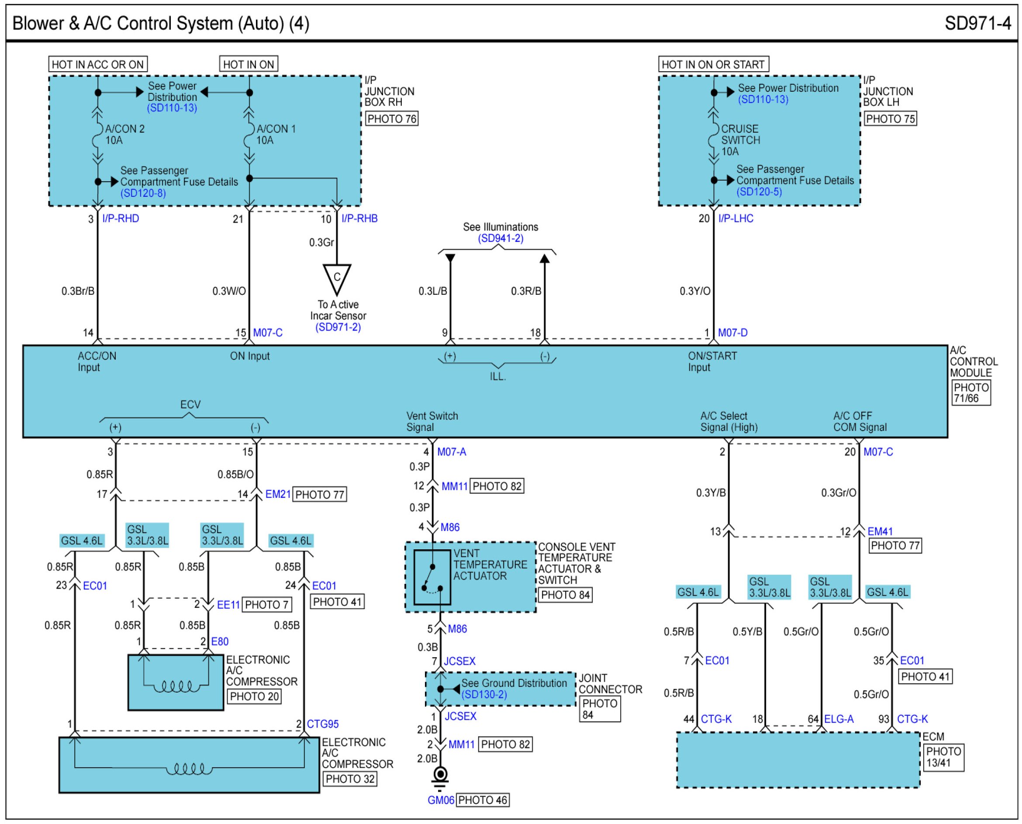Click the A/CON 2 10A fuse symbol
The image size is (1022, 824).
(98, 135)
